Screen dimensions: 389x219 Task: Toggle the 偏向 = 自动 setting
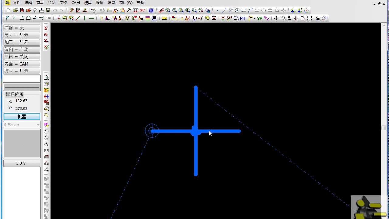click(x=22, y=50)
